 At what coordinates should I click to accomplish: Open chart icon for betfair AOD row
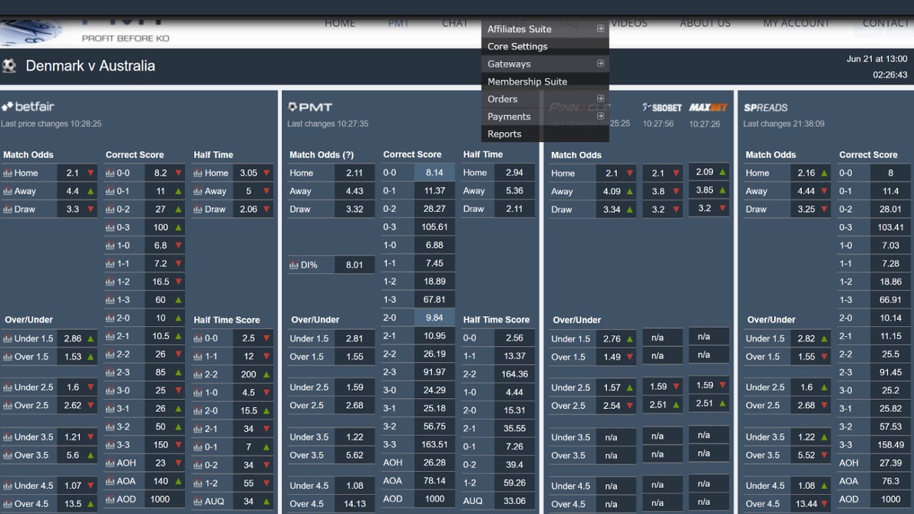(110, 500)
